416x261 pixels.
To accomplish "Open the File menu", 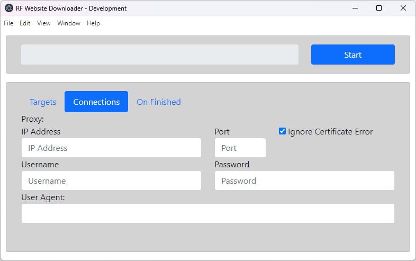I will [x=8, y=23].
